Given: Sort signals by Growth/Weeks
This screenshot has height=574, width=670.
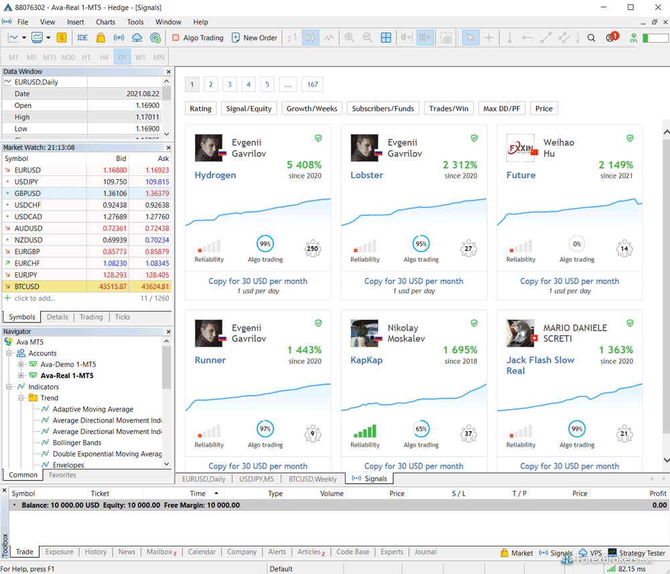Looking at the screenshot, I should (312, 109).
